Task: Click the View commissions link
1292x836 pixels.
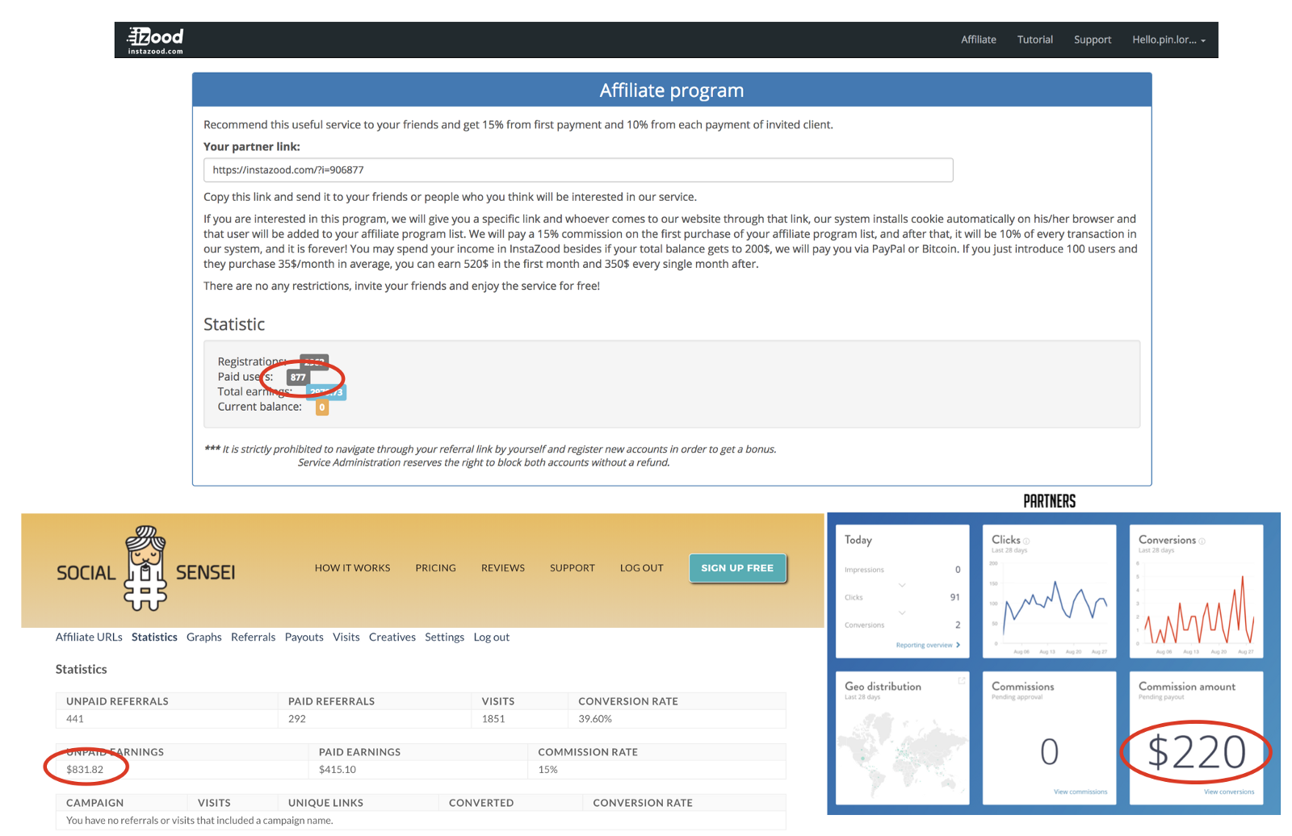Action: (x=1080, y=792)
